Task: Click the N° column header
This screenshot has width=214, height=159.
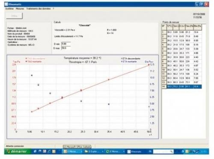Action: coord(164,27)
